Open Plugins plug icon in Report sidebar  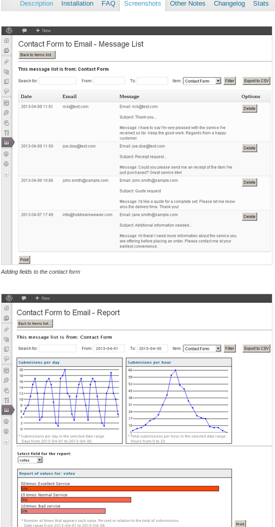tap(7, 380)
